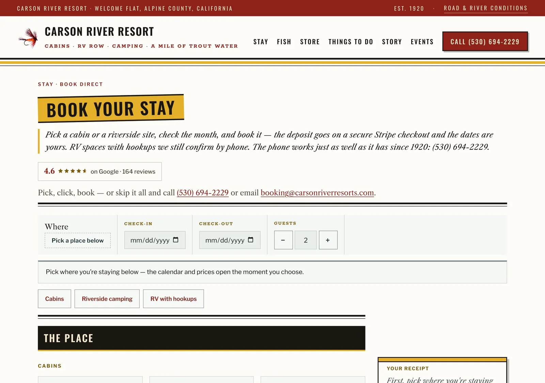545x383 pixels.
Task: Click the star rating icons
Action: (x=72, y=171)
